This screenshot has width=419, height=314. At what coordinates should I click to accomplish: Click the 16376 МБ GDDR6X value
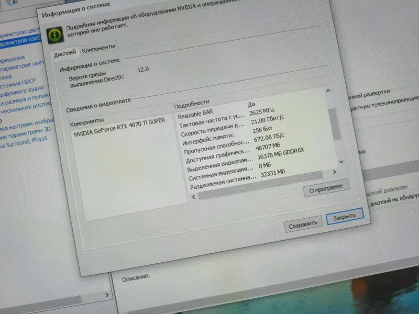281,153
